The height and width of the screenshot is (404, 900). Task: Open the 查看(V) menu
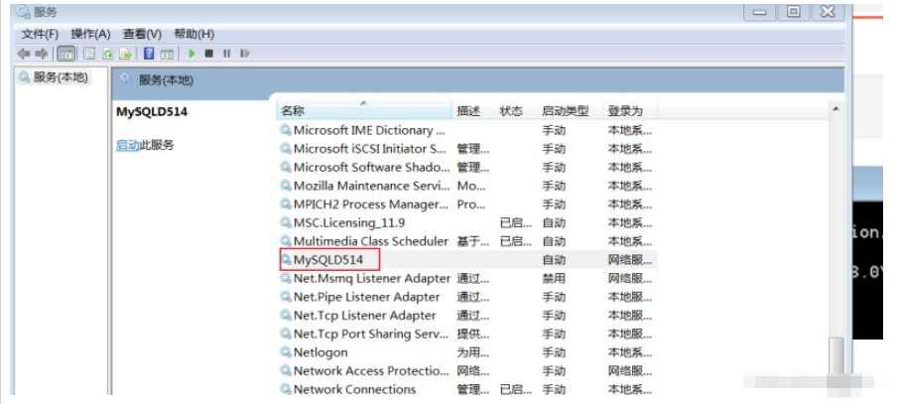click(x=142, y=35)
